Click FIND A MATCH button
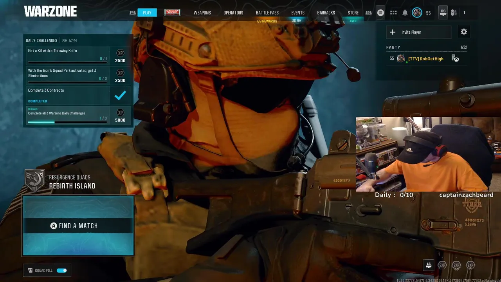This screenshot has height=282, width=501. pos(78,226)
